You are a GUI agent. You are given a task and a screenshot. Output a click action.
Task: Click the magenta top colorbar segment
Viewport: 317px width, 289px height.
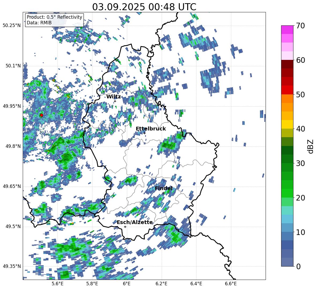[x=287, y=30]
